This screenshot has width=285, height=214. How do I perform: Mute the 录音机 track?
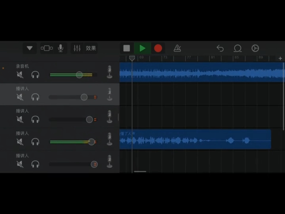pos(20,75)
